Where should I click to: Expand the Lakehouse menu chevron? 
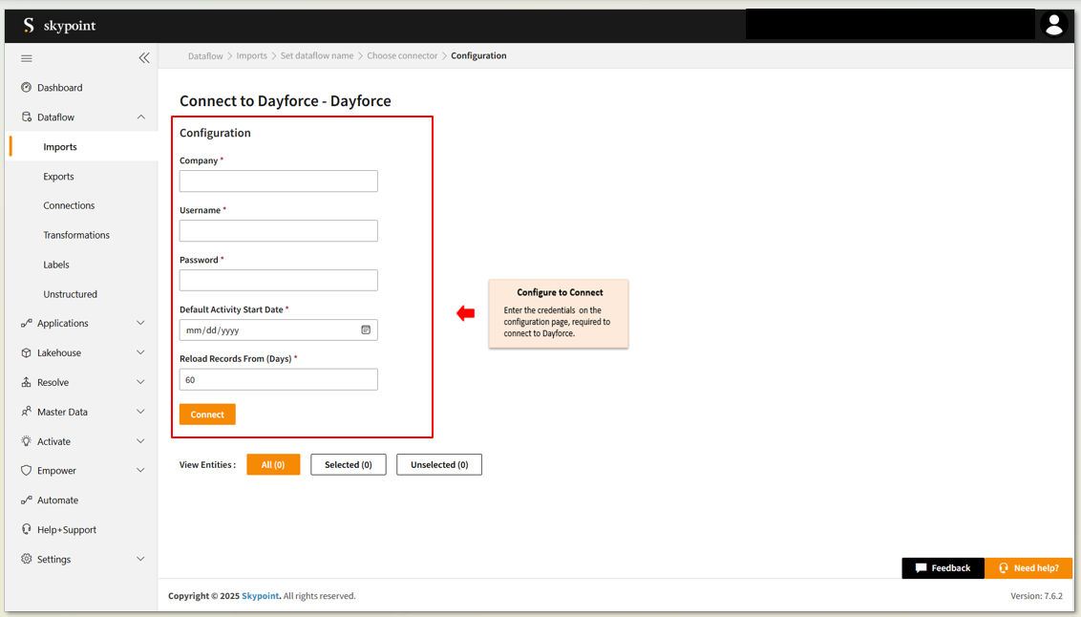tap(140, 353)
